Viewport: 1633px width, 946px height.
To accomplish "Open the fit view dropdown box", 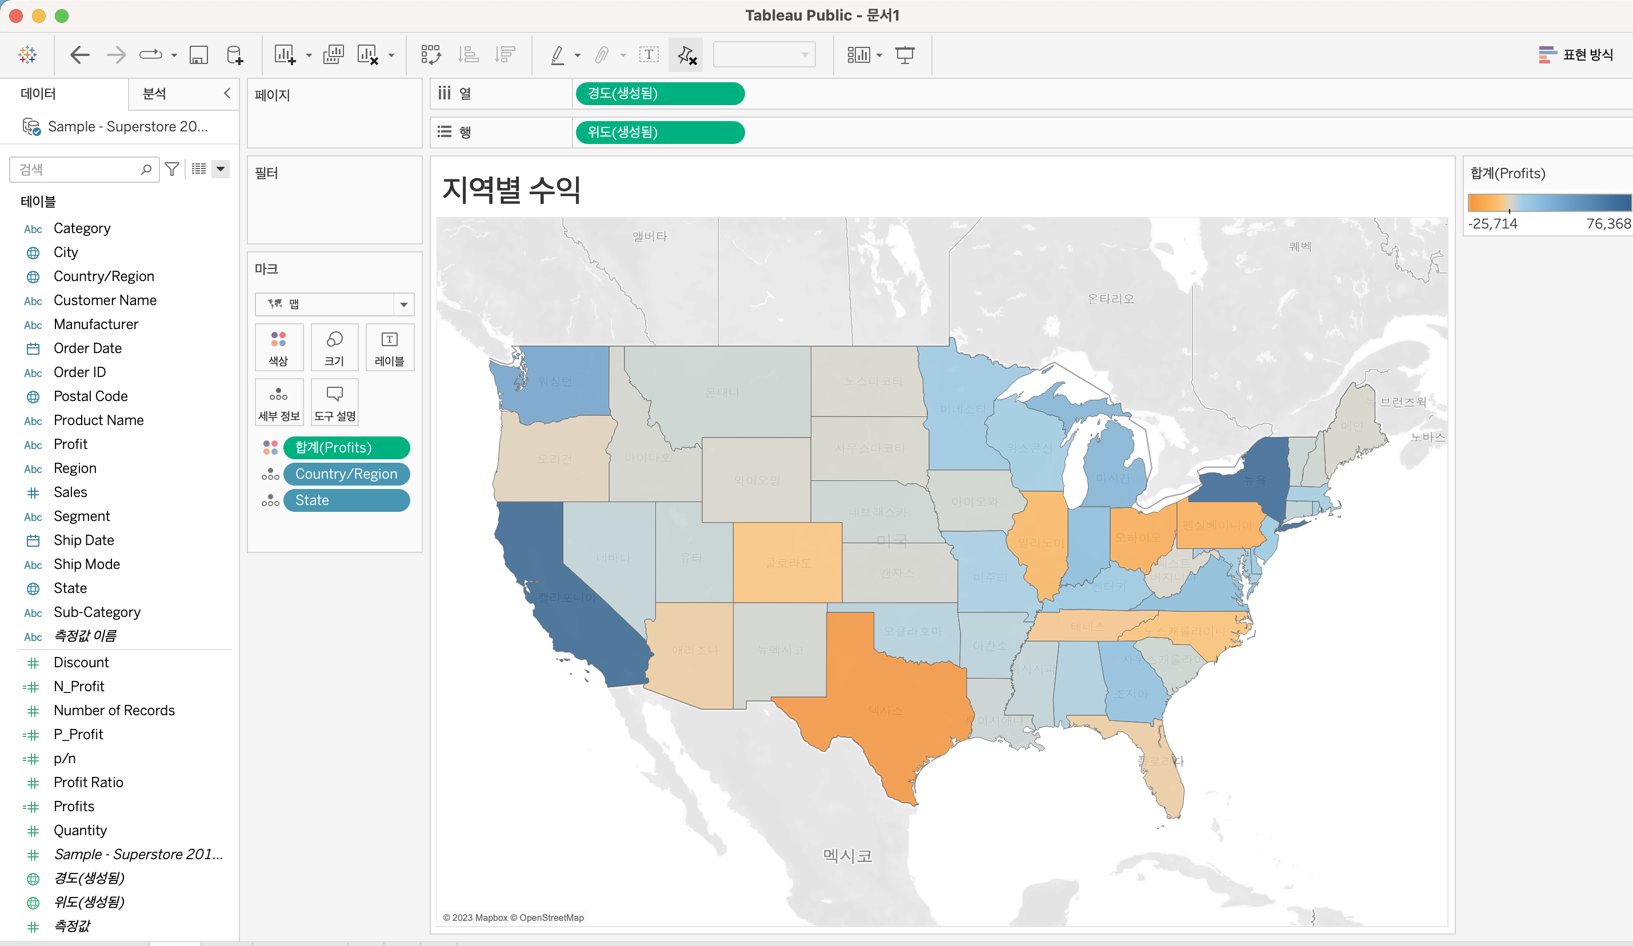I will (764, 55).
